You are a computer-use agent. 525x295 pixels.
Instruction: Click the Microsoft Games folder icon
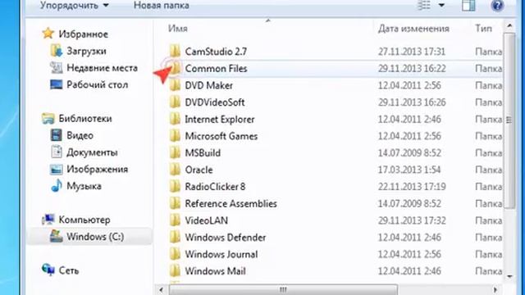point(175,136)
